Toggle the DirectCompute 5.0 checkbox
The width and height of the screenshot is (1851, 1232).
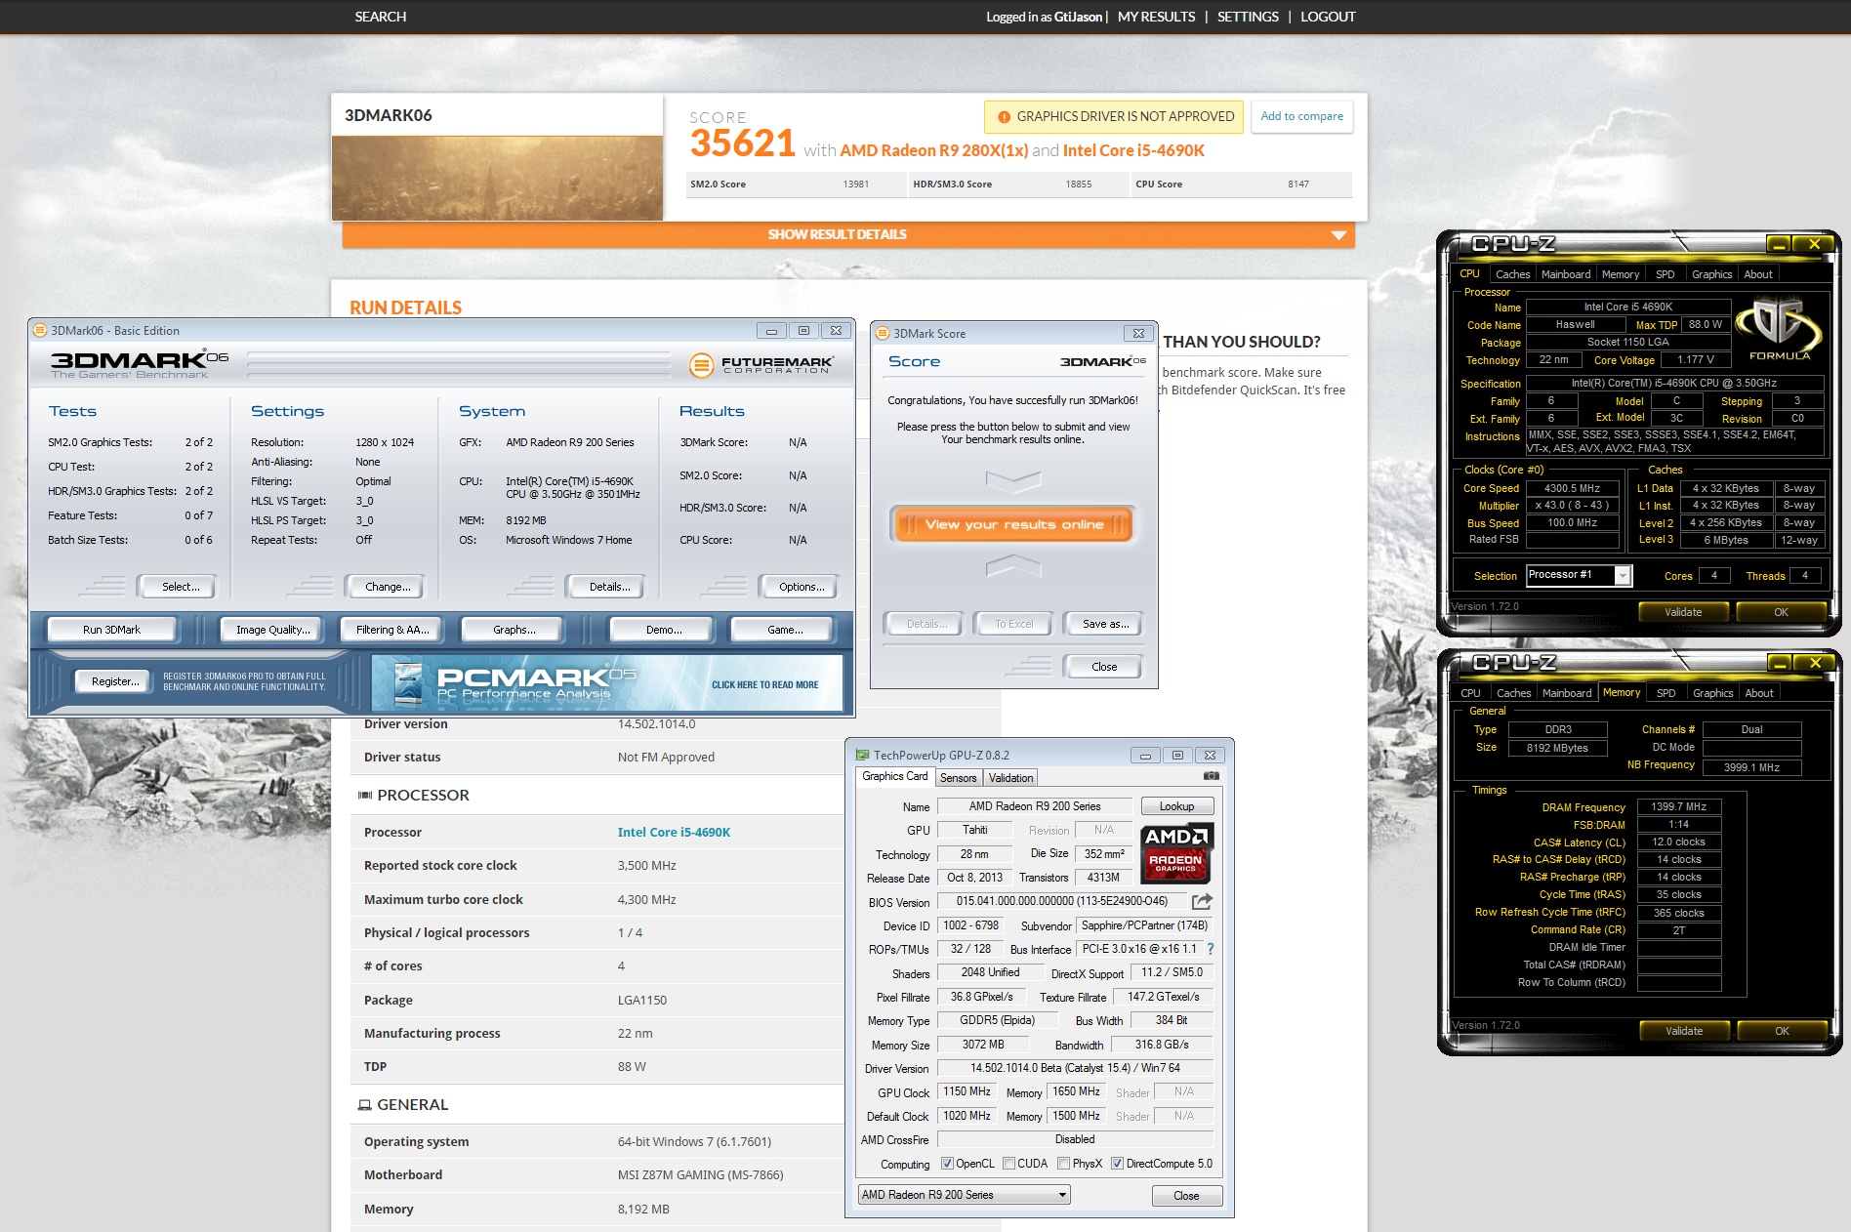pyautogui.click(x=1117, y=1164)
